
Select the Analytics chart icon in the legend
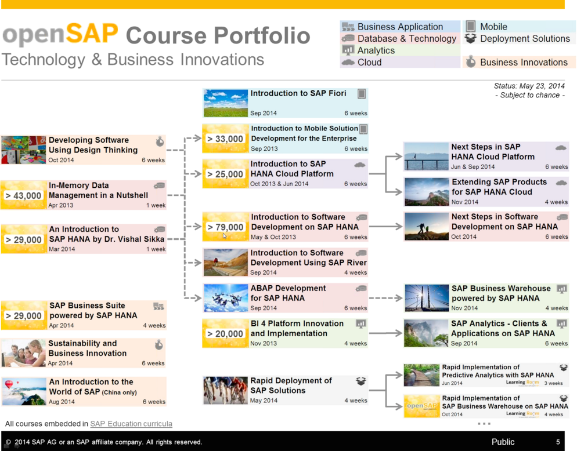tap(348, 50)
